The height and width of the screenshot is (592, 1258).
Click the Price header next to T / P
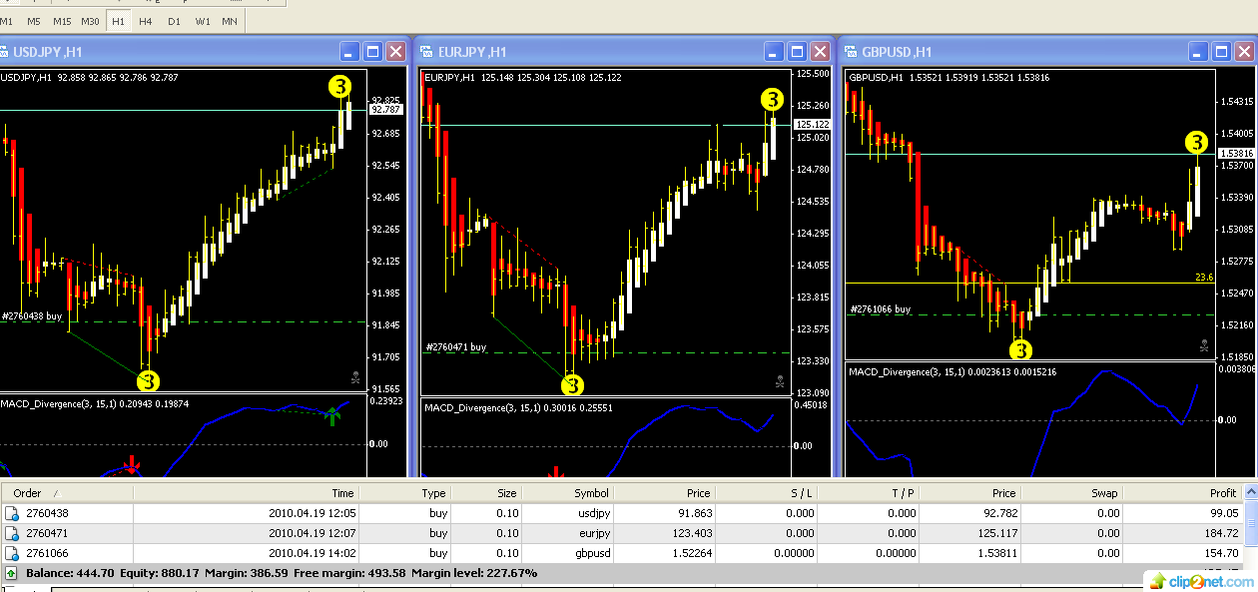click(x=970, y=493)
